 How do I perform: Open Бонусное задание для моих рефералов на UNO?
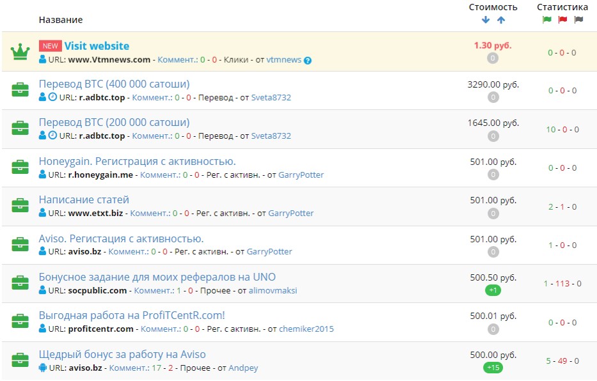click(x=157, y=277)
